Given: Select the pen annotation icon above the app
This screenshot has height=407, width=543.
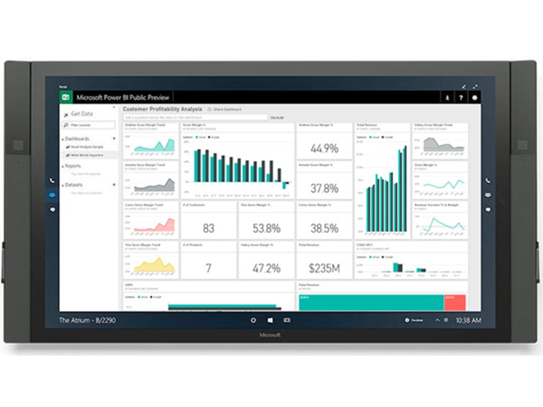Looking at the screenshot, I should (463, 86).
